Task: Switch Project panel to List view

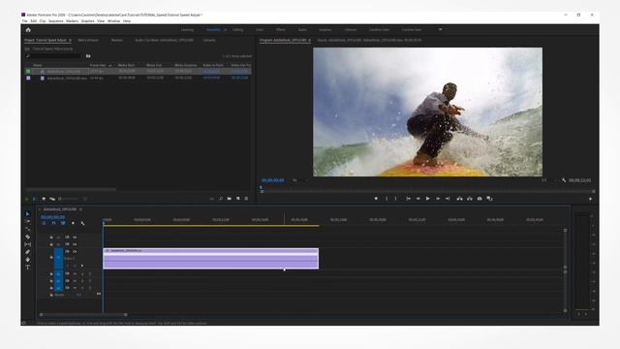Action: [35, 199]
